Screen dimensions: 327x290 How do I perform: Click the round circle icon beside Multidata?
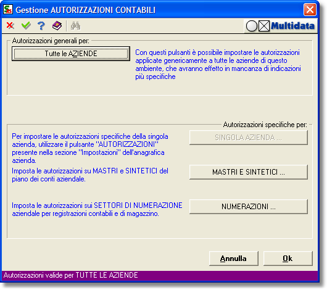(x=252, y=26)
